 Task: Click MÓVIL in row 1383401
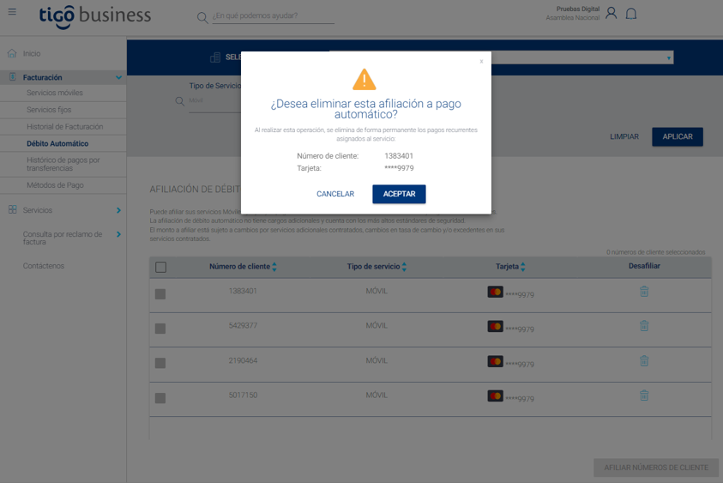377,291
